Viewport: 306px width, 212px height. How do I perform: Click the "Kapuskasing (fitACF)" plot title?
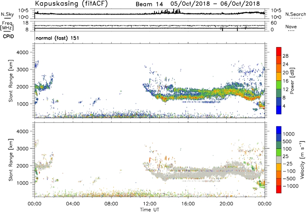(x=71, y=3)
